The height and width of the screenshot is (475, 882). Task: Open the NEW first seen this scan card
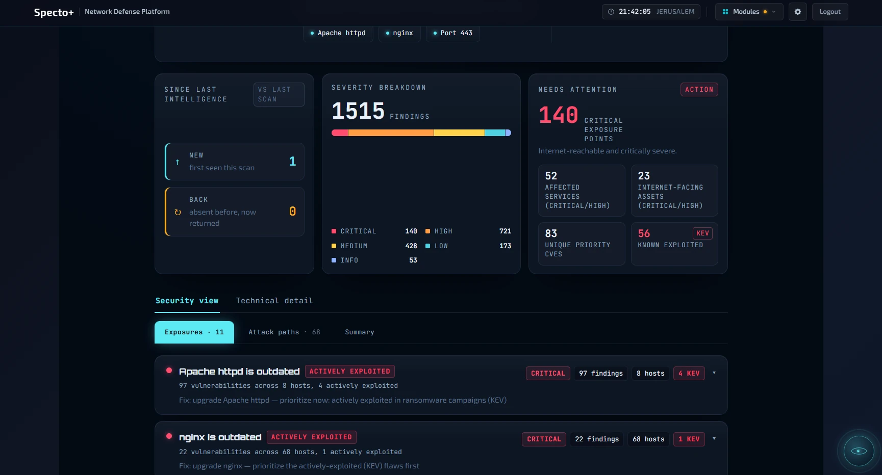click(235, 162)
